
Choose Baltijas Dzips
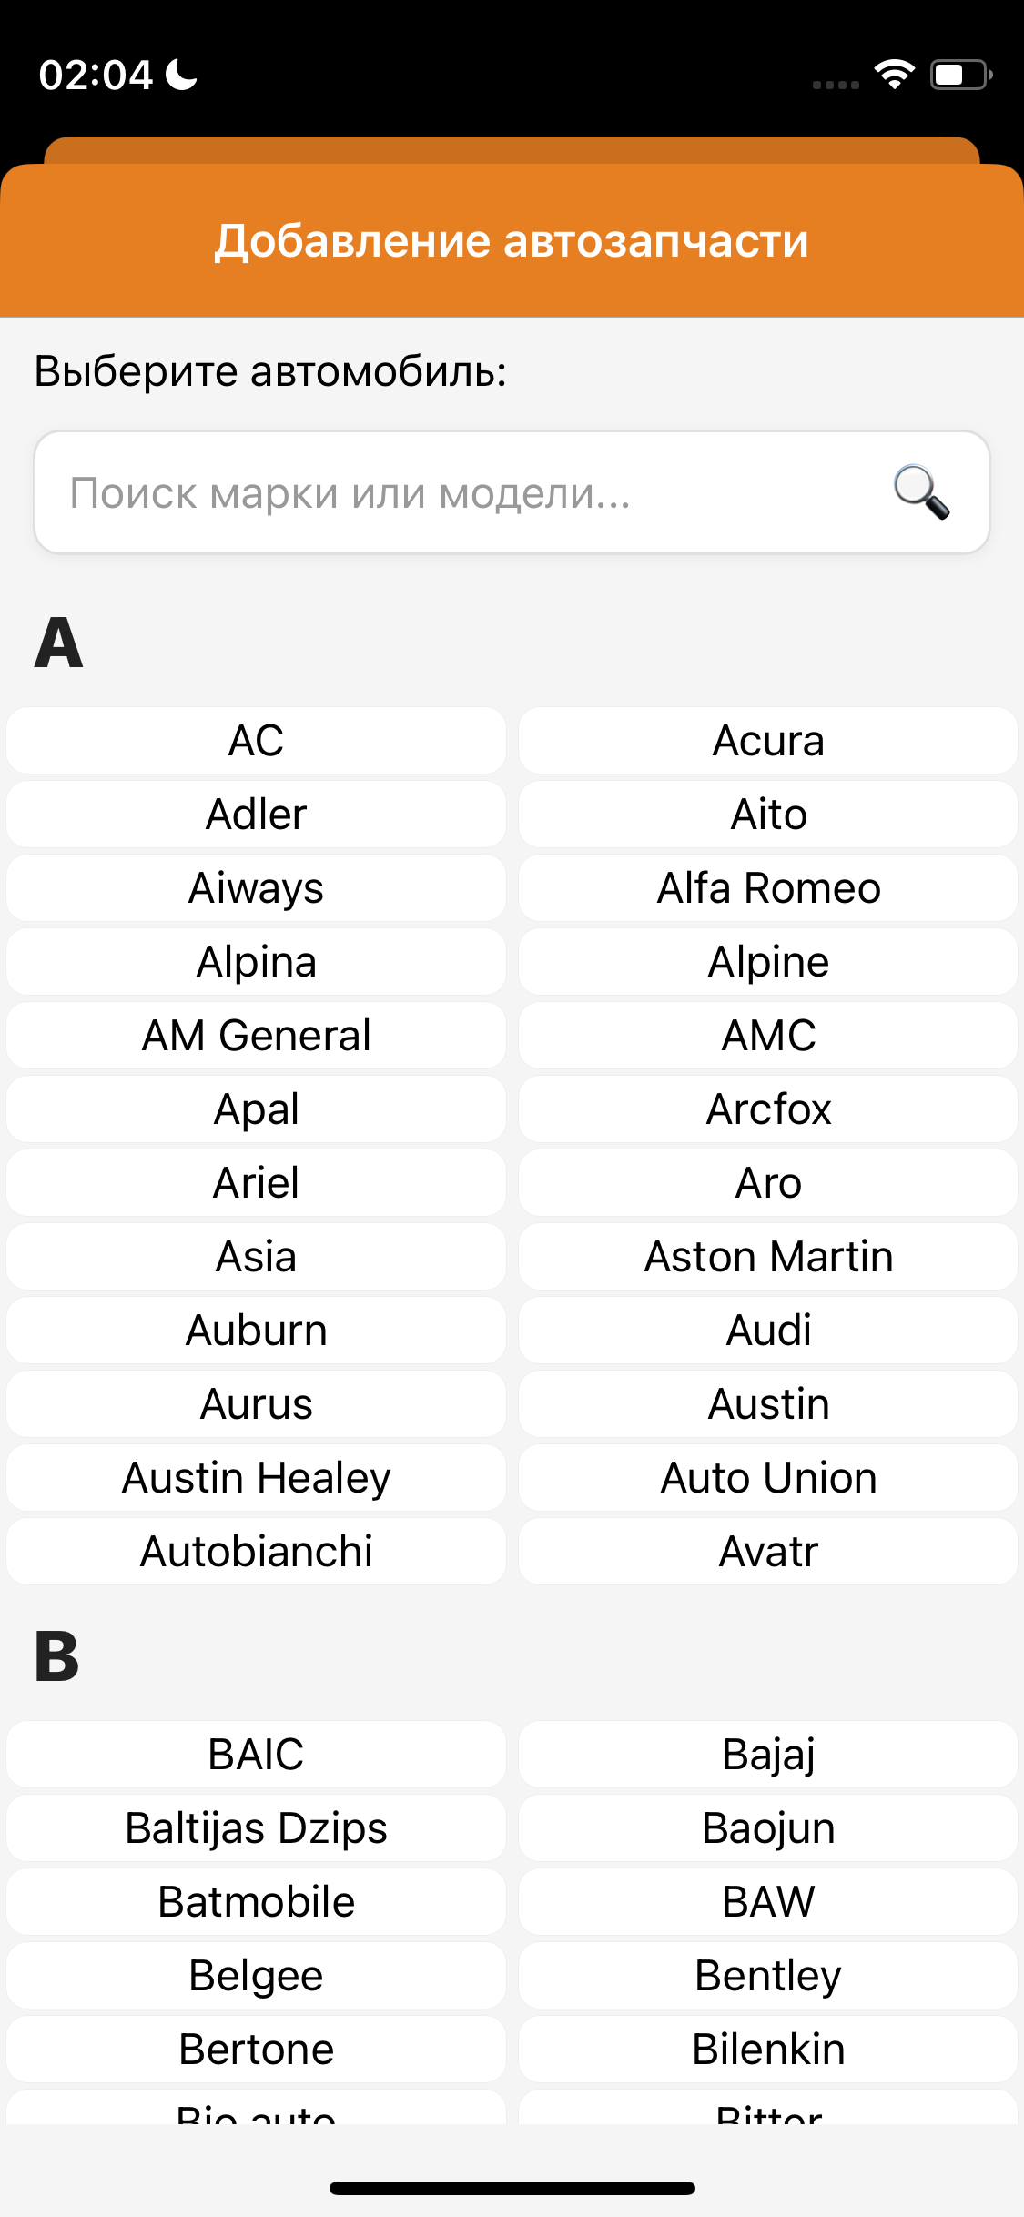click(x=256, y=1828)
